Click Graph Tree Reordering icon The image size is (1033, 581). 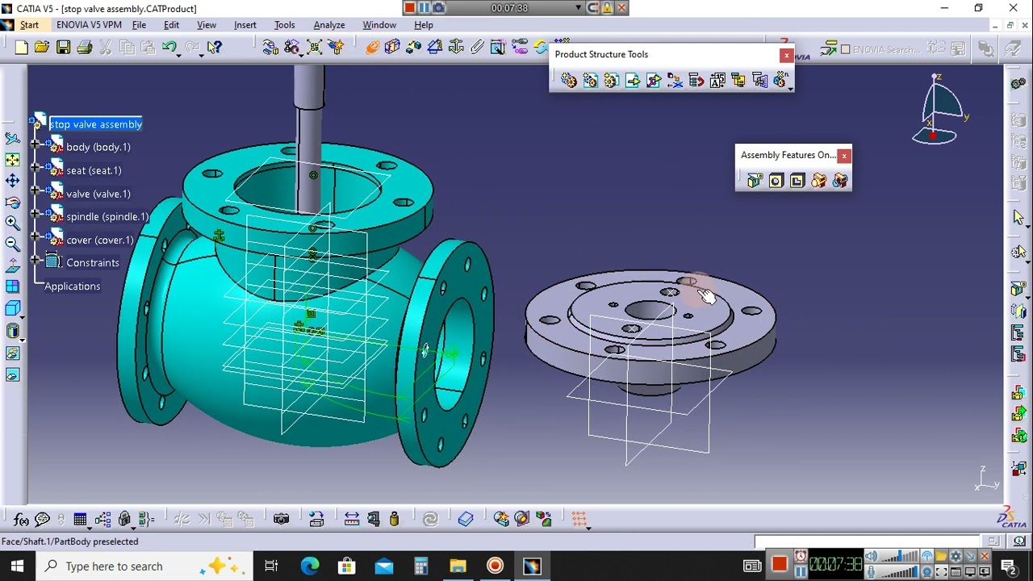pos(696,80)
